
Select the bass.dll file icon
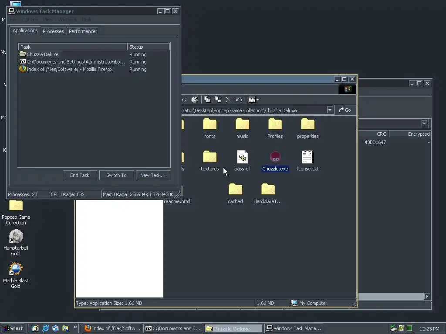pyautogui.click(x=242, y=157)
